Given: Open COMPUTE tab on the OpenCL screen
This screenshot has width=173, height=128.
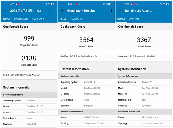Looking at the screenshot, I should pos(76,19).
